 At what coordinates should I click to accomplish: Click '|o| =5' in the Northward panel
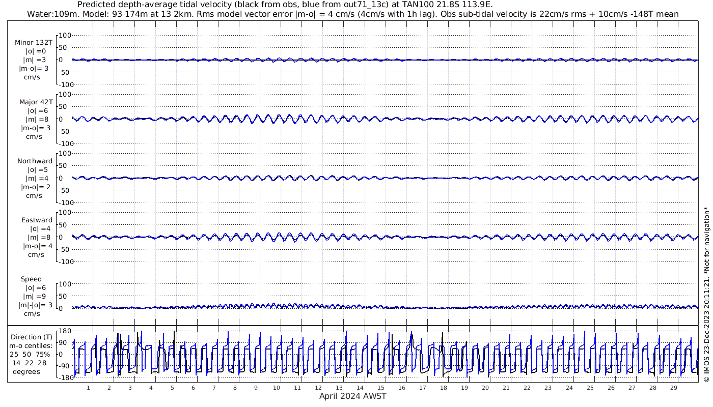coord(38,169)
